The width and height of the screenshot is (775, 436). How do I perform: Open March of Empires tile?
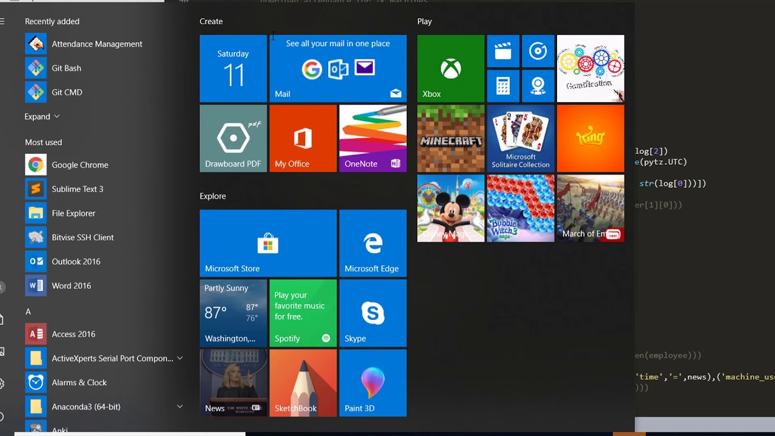point(590,208)
